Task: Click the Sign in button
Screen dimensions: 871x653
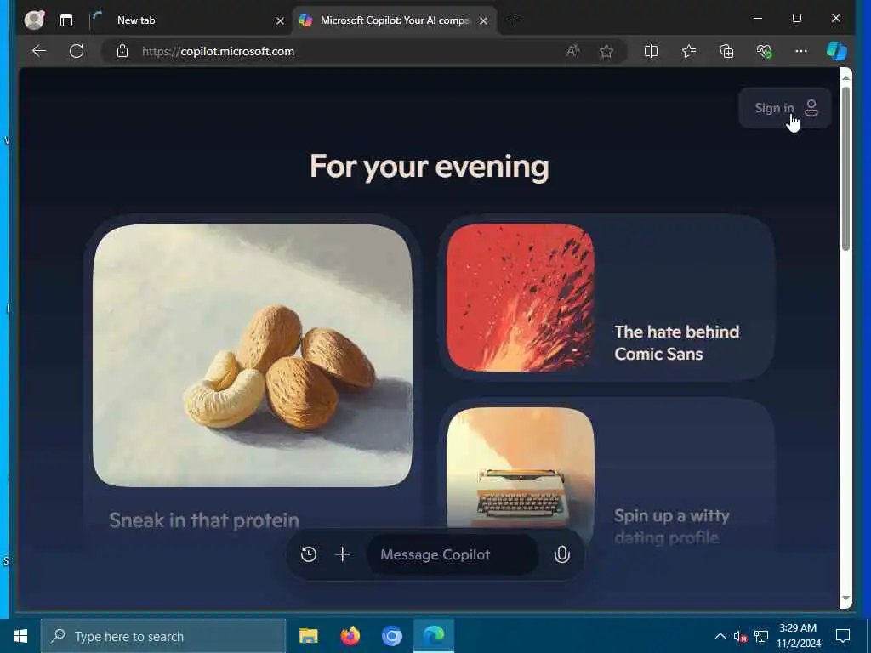Action: [x=785, y=108]
